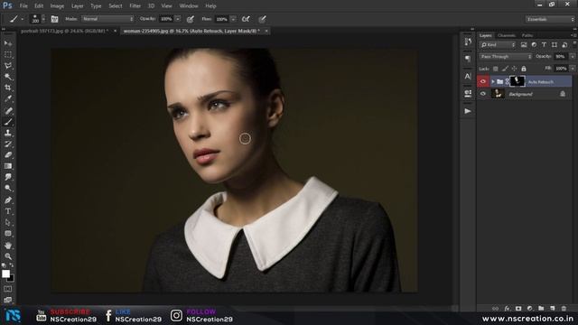
Task: Open layer Opacity slider arrow
Action: tap(573, 57)
